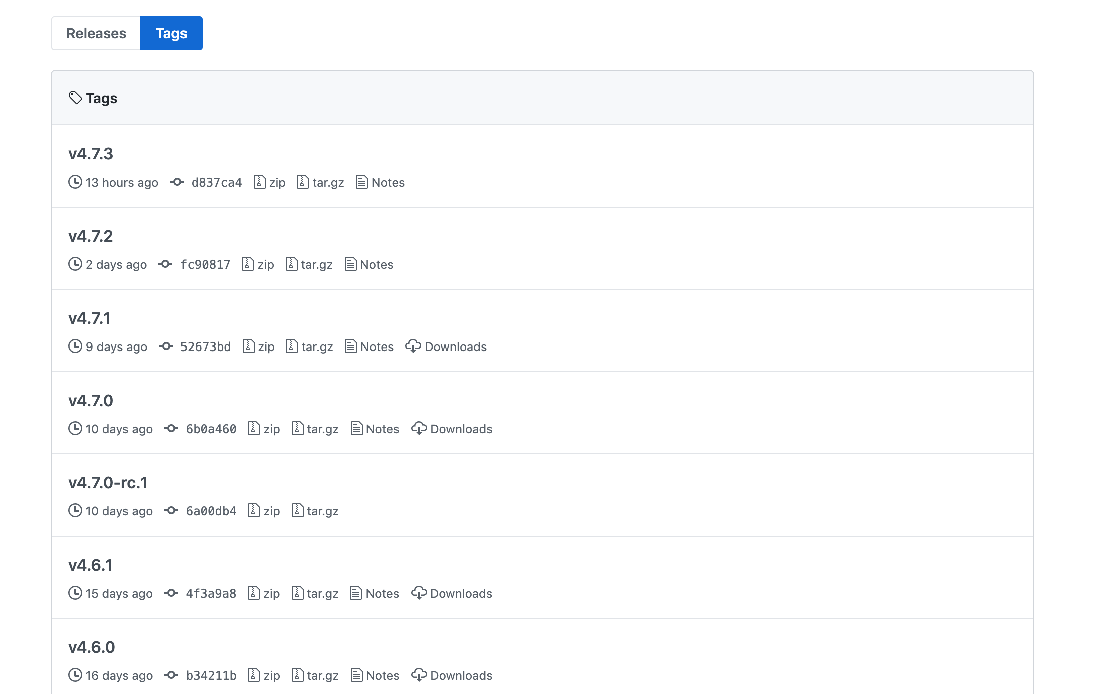Expand v4.6.1 release details
Screen dimensions: 1107x694
pyautogui.click(x=90, y=565)
